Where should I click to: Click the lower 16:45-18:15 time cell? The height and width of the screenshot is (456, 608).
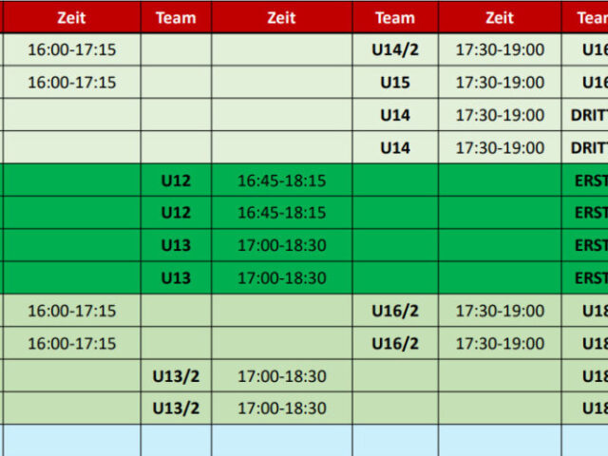[281, 212]
